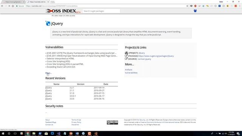Open Exceeding Stack Call Limit DoS entry

[61, 67]
